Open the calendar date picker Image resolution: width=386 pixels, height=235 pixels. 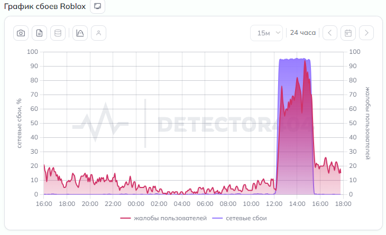pos(348,33)
